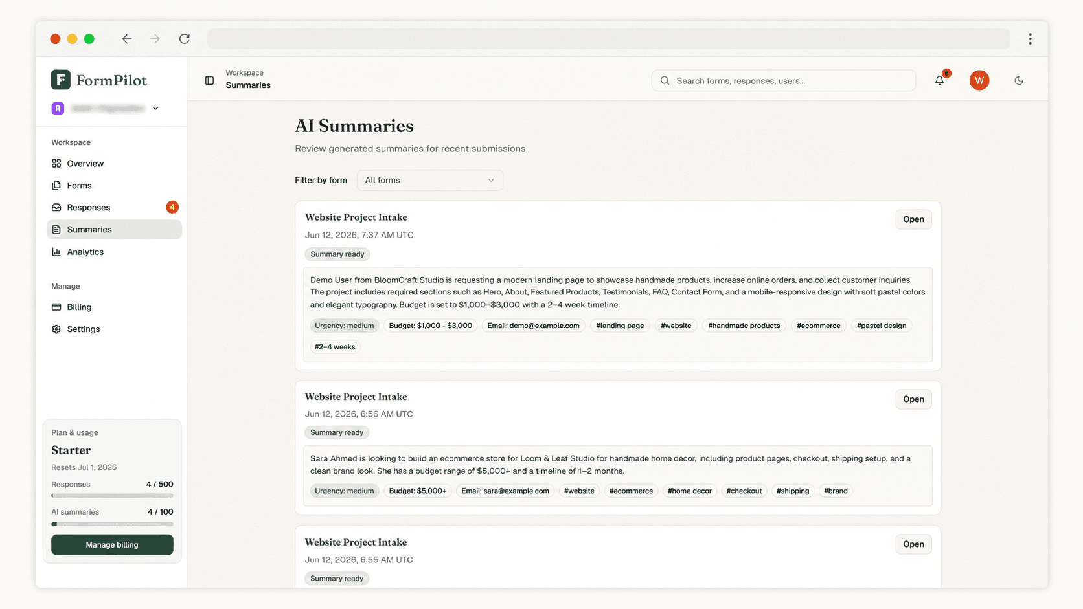Go to Billing in sidebar

point(114,307)
